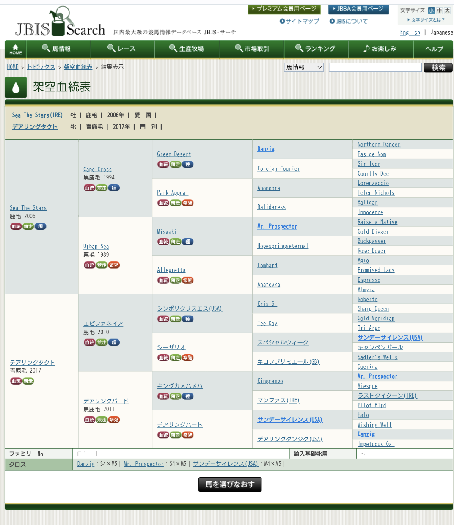Open お楽しみ menu in the navigation bar

tap(380, 49)
